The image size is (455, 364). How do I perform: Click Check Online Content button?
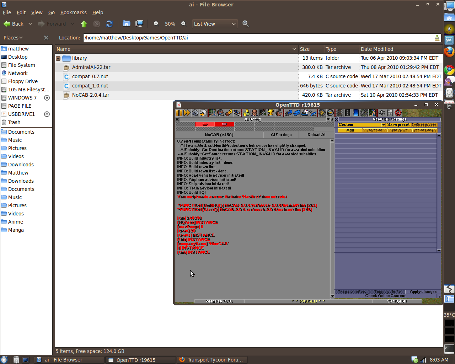tap(385, 296)
